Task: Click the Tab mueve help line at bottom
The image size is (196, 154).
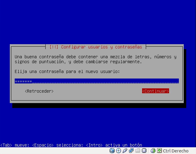Action: (x=71, y=145)
